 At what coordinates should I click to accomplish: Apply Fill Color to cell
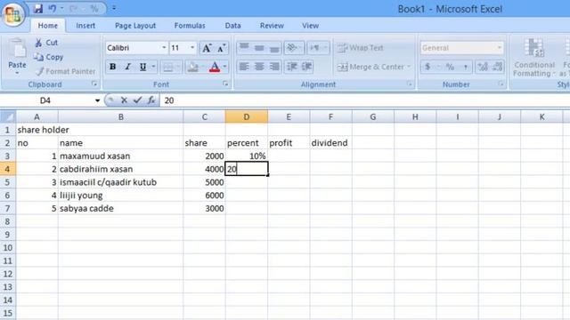(x=193, y=67)
